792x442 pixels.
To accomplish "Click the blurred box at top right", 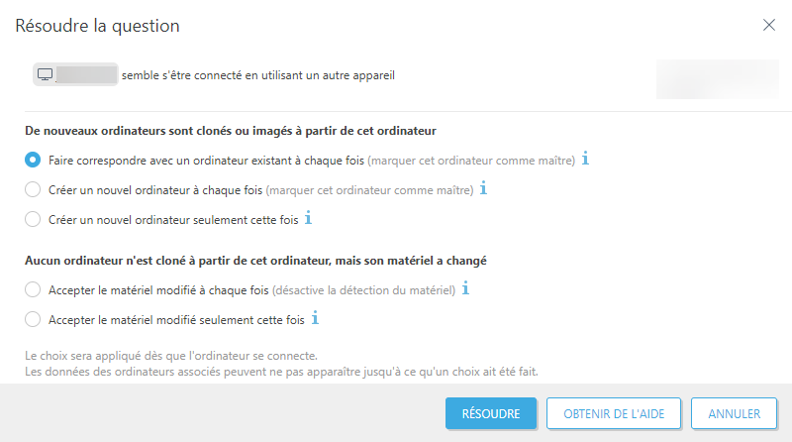I will (x=716, y=78).
